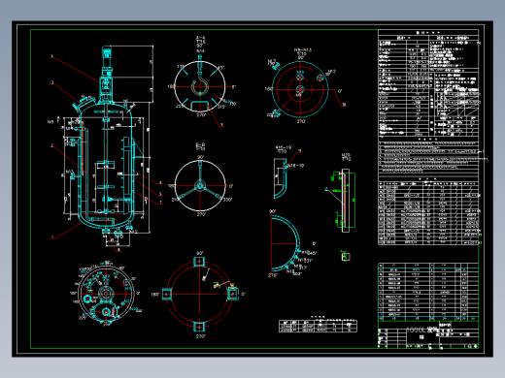The width and height of the screenshot is (505, 378).
Task: Select the small table below the semicircle view
Action: (318, 326)
